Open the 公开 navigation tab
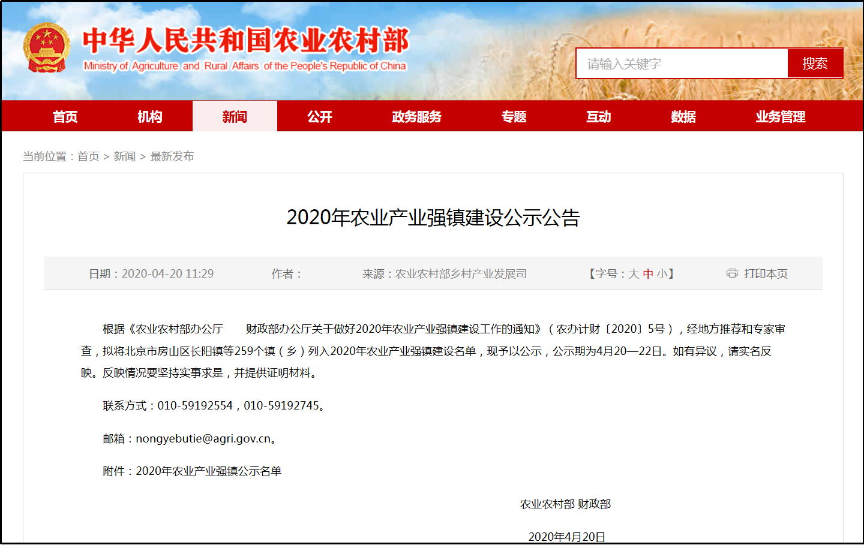864x545 pixels. (x=320, y=116)
